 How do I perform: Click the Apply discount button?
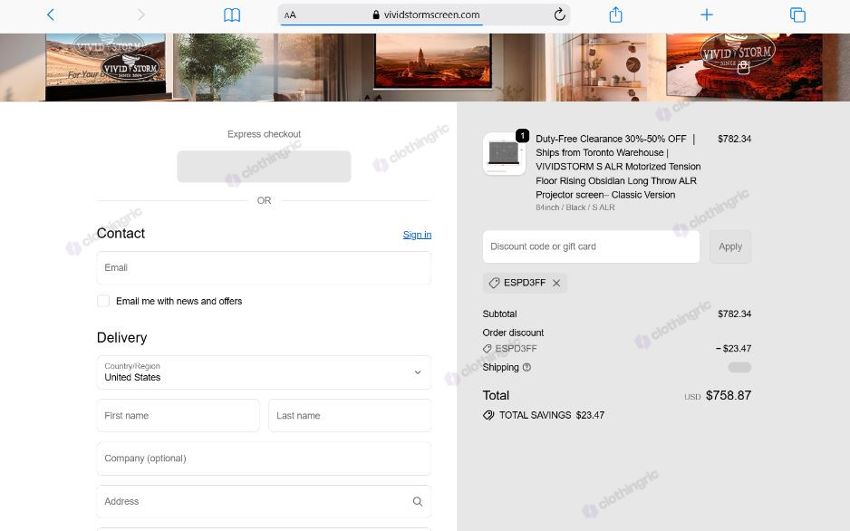[x=730, y=246]
